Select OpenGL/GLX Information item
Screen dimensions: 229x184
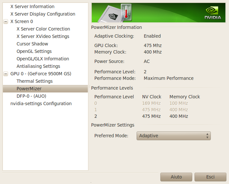[43, 59]
